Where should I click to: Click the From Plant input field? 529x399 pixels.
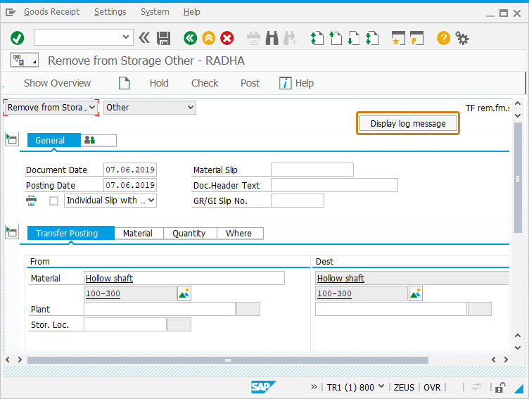pos(159,309)
